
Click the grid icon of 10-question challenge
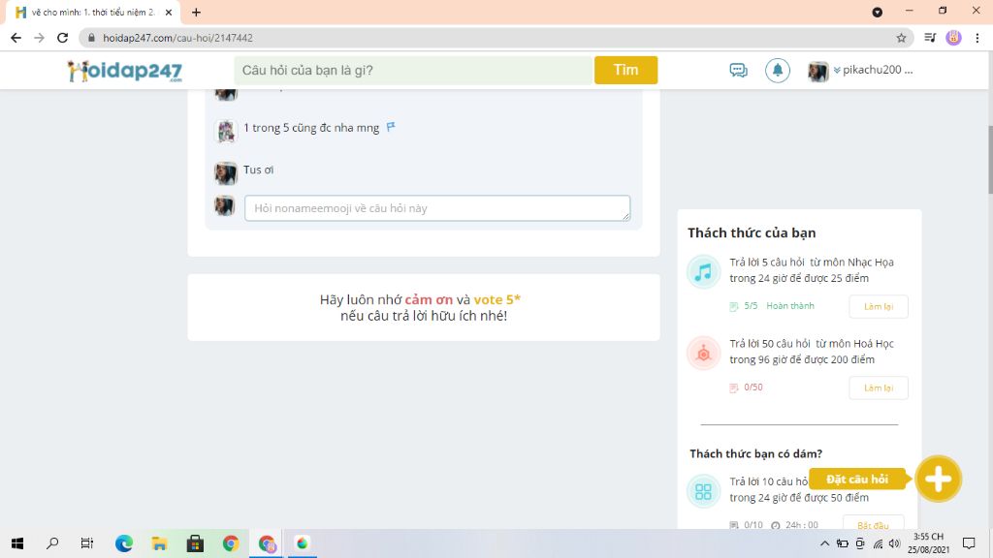pyautogui.click(x=703, y=491)
